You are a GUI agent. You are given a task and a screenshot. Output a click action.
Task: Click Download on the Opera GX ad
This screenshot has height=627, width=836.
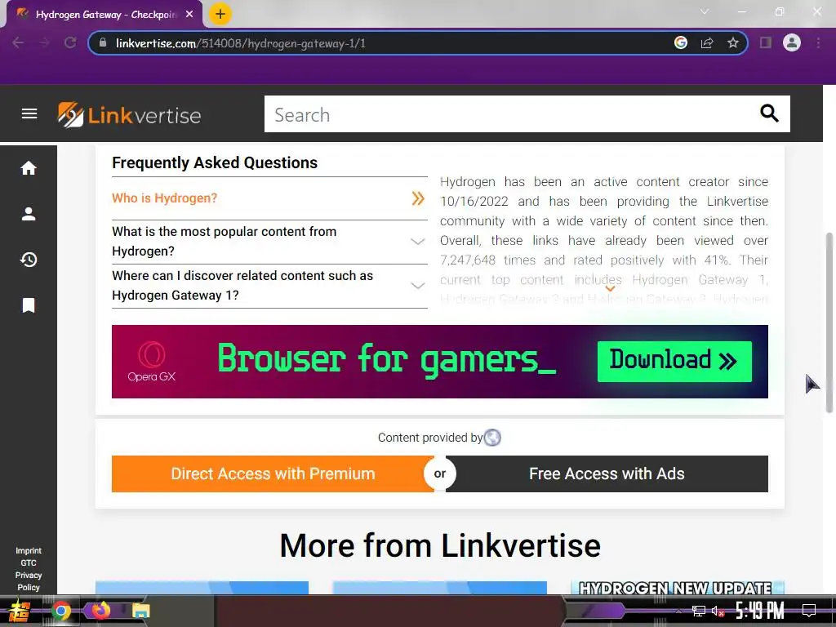pyautogui.click(x=674, y=361)
